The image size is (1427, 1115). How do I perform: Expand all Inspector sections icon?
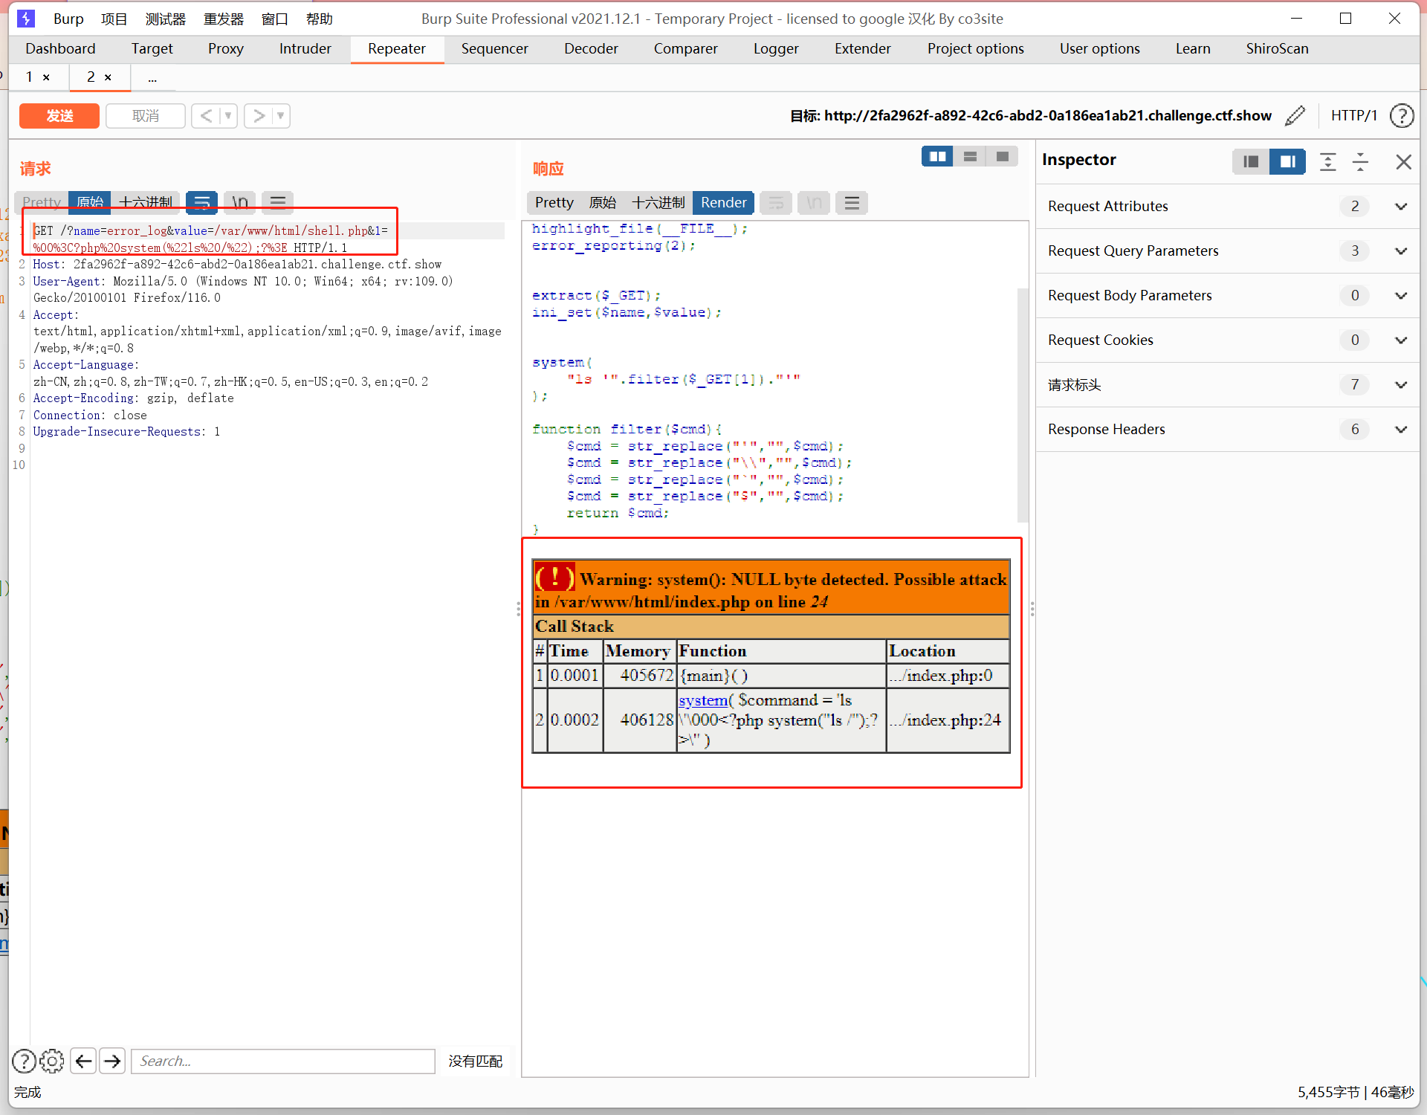[x=1327, y=161]
